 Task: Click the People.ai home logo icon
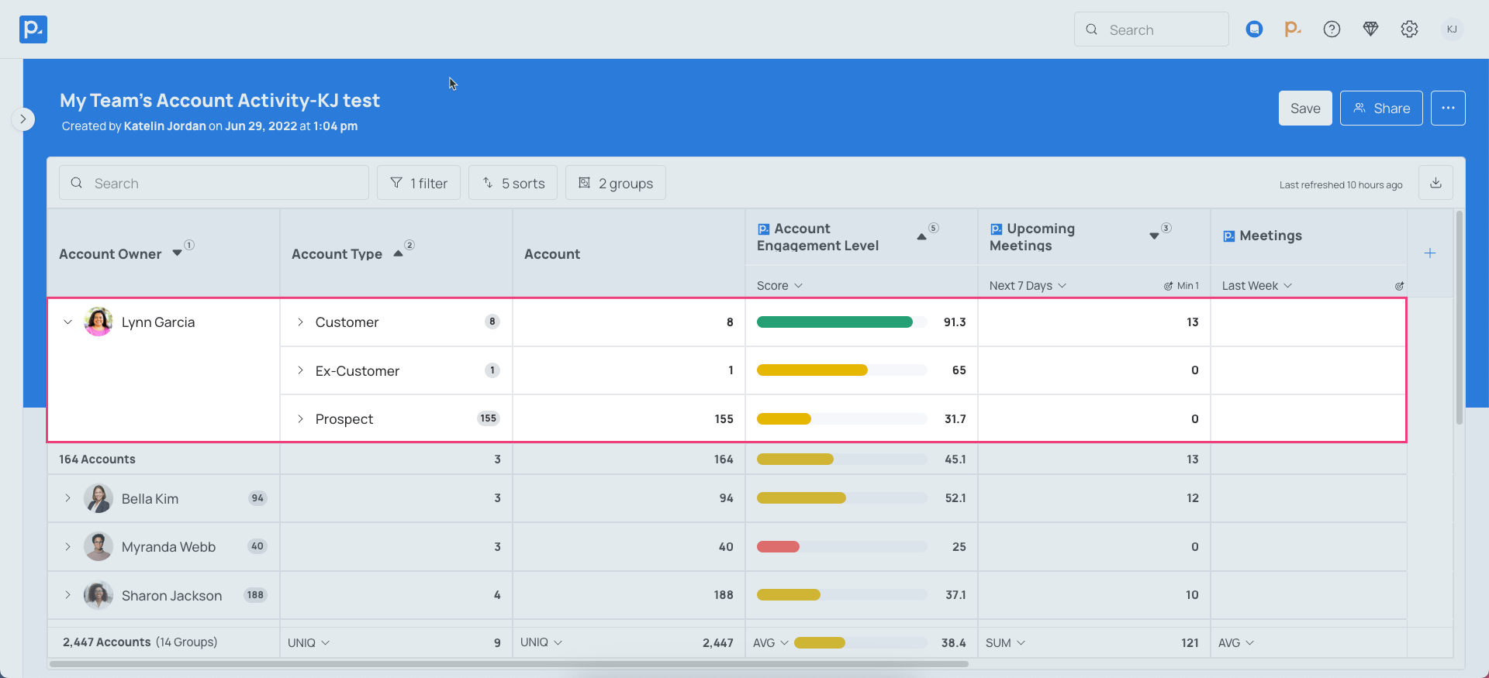click(33, 29)
